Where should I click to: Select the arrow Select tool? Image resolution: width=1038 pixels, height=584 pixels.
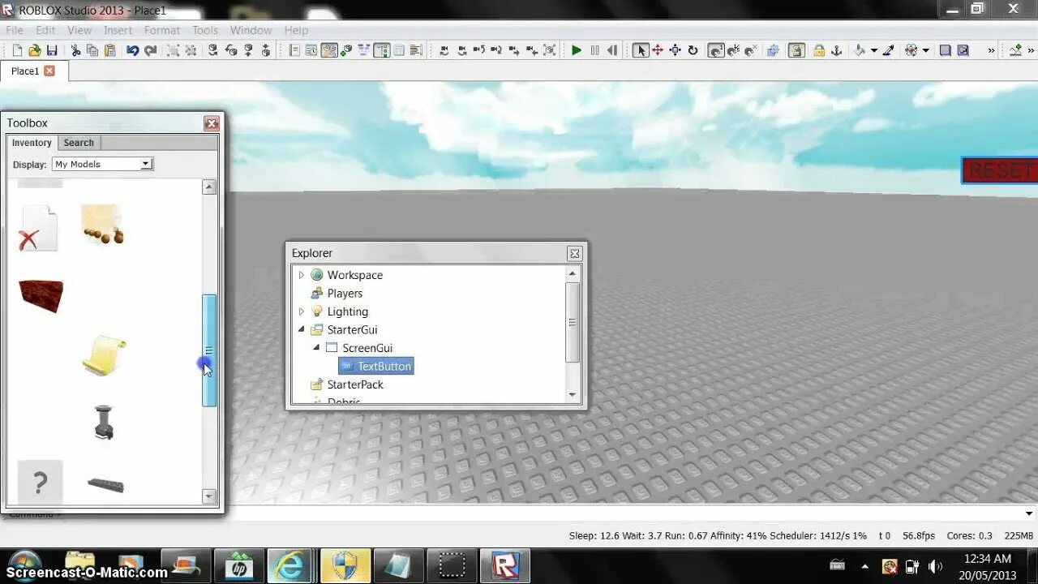tap(641, 50)
